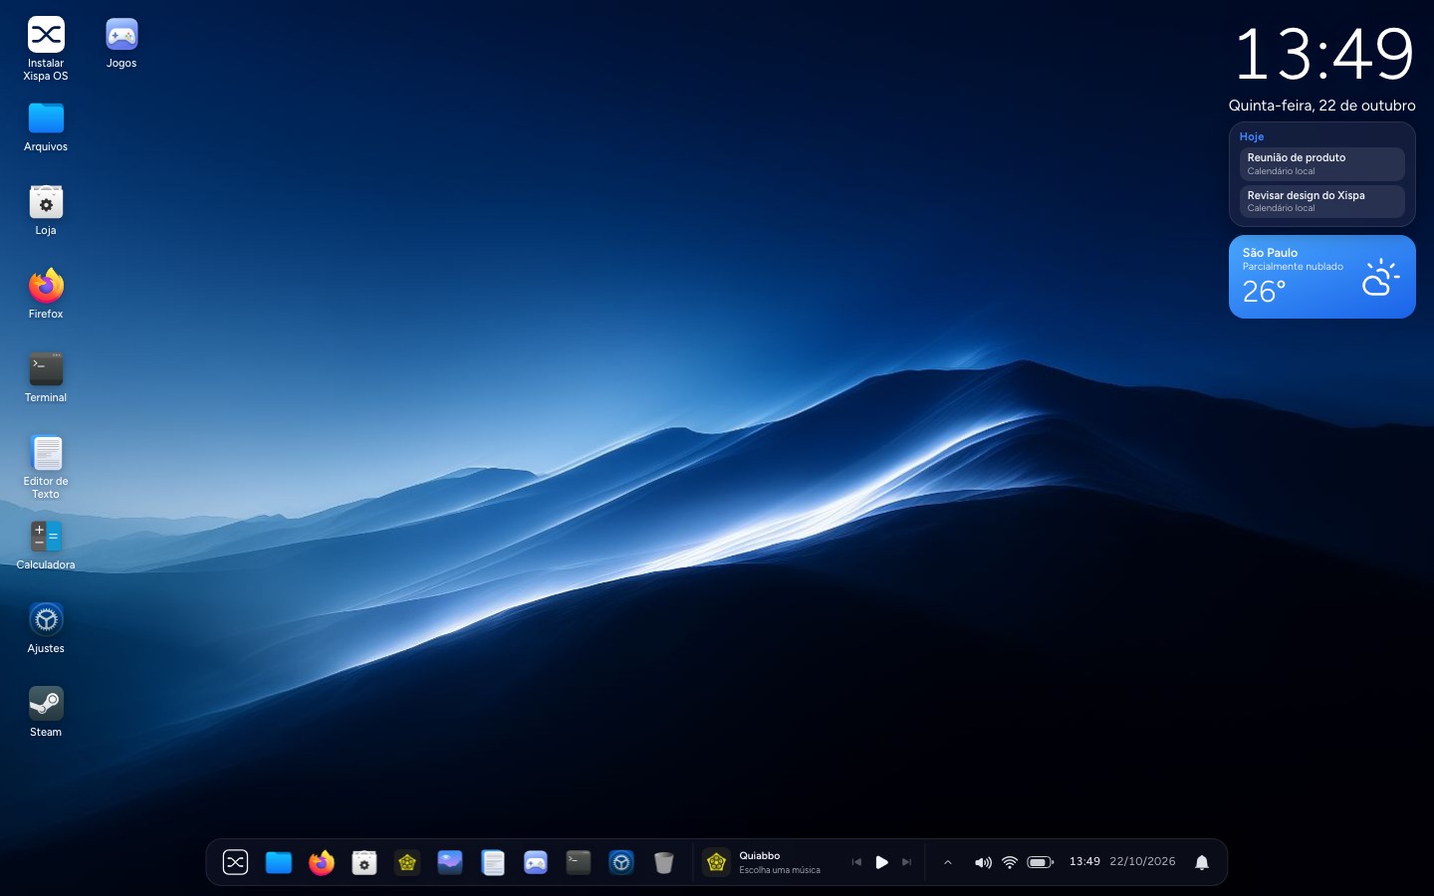1434x896 pixels.
Task: Skip to next track in the dock player
Action: (x=906, y=862)
